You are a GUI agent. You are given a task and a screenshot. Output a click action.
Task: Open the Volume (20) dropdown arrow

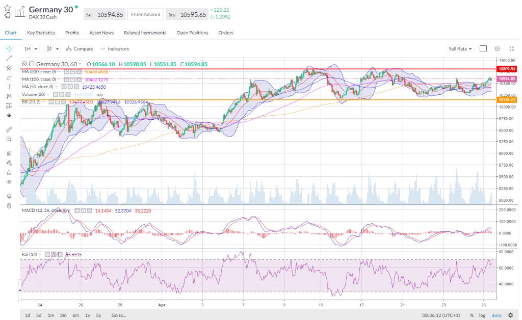pos(48,94)
